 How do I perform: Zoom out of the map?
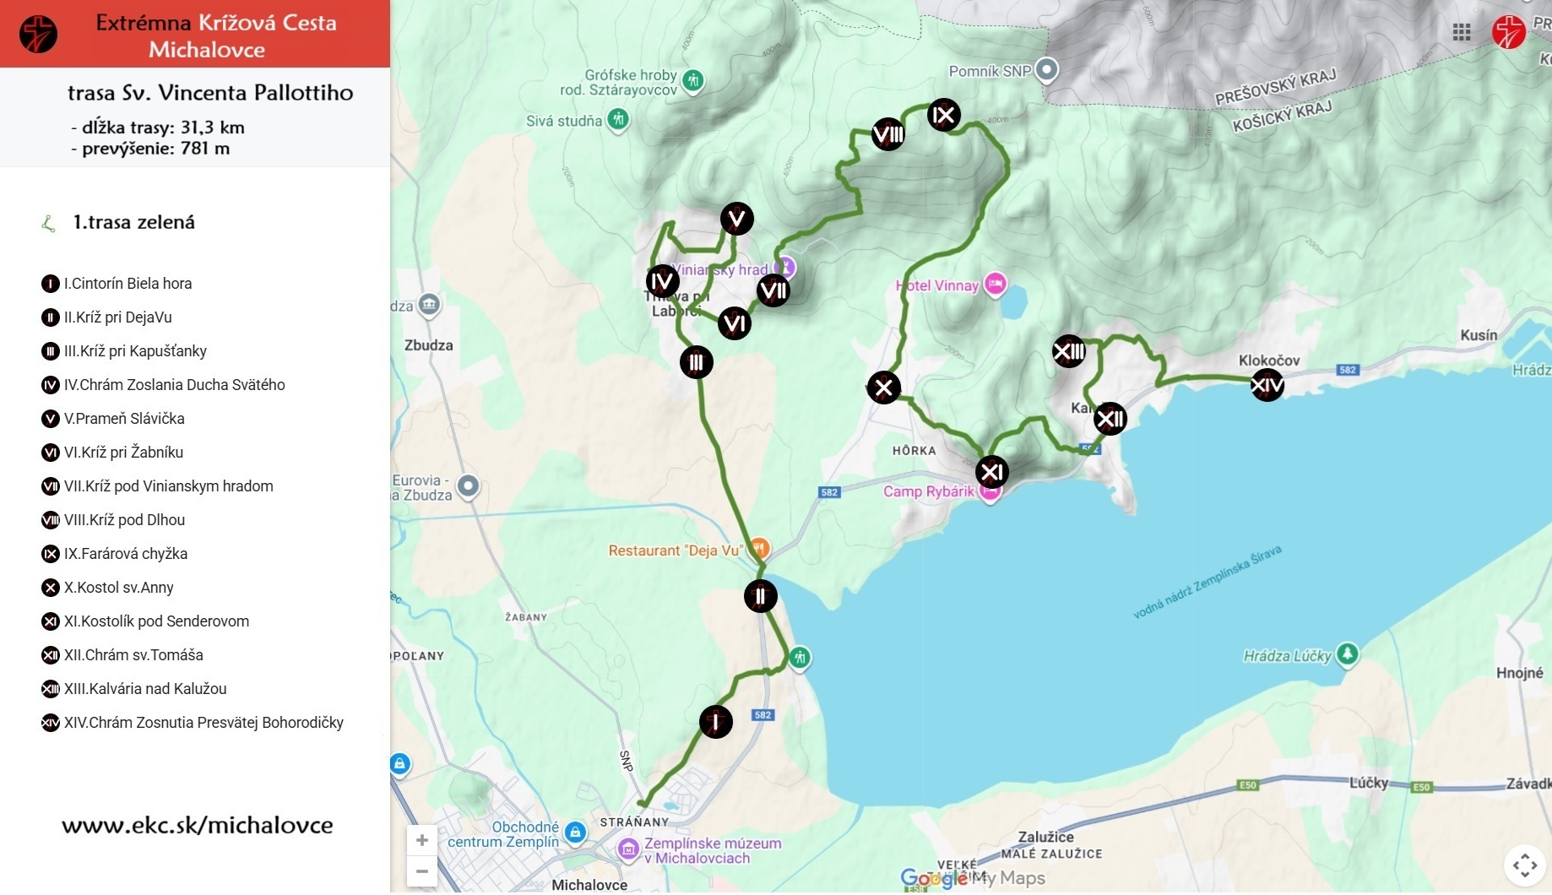click(x=422, y=871)
